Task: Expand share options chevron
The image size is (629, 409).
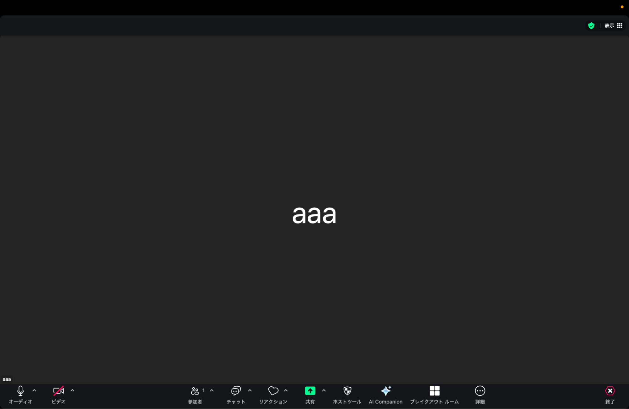Action: tap(324, 390)
